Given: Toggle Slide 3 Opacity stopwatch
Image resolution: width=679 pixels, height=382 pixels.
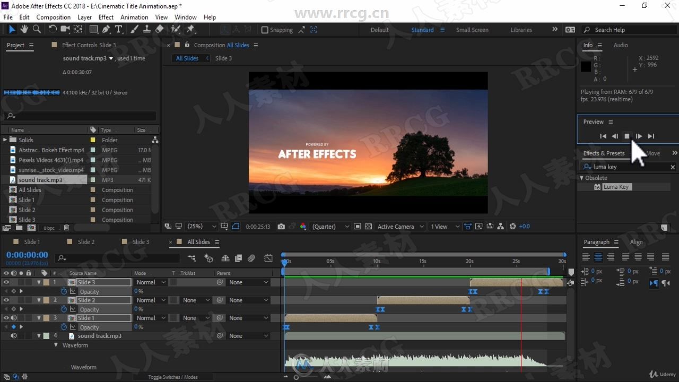Looking at the screenshot, I should pos(64,291).
